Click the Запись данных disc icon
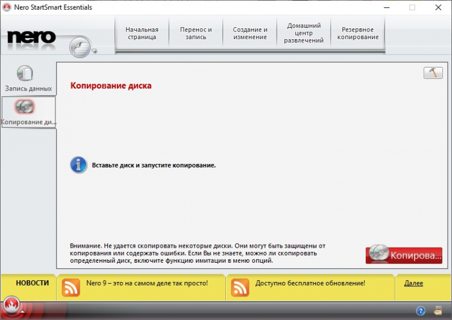The height and width of the screenshot is (320, 452). pos(25,74)
